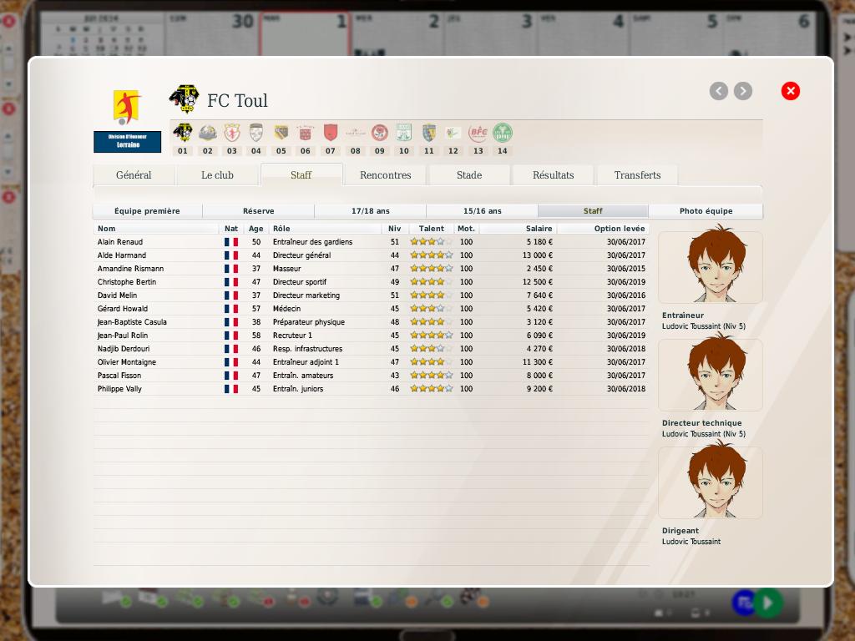Open the Résultats tab

[x=553, y=175]
